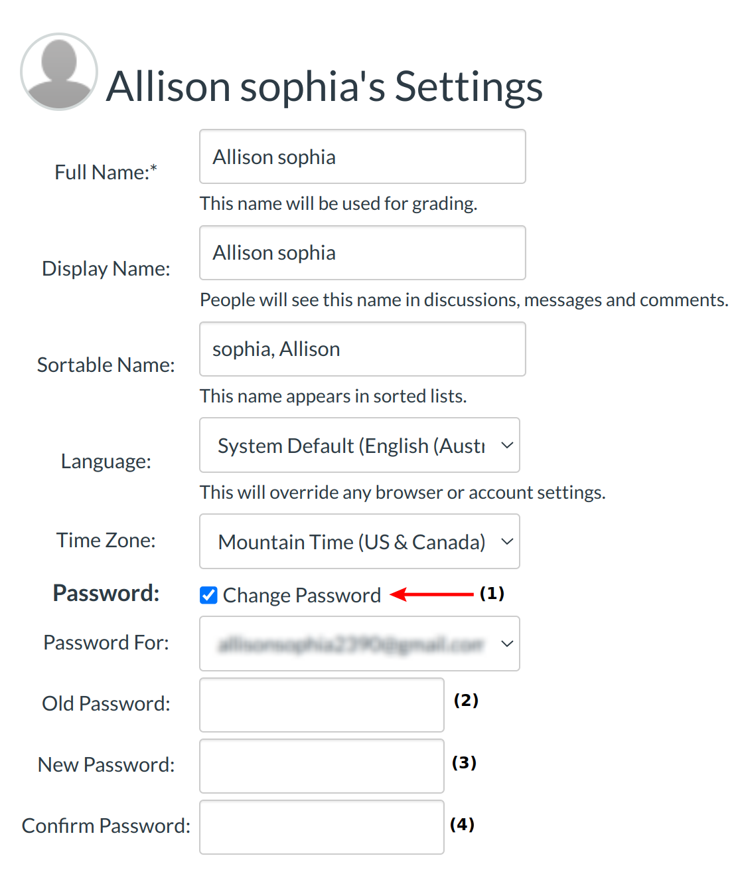Click the "Display Name:" label
738x874 pixels.
coord(106,268)
